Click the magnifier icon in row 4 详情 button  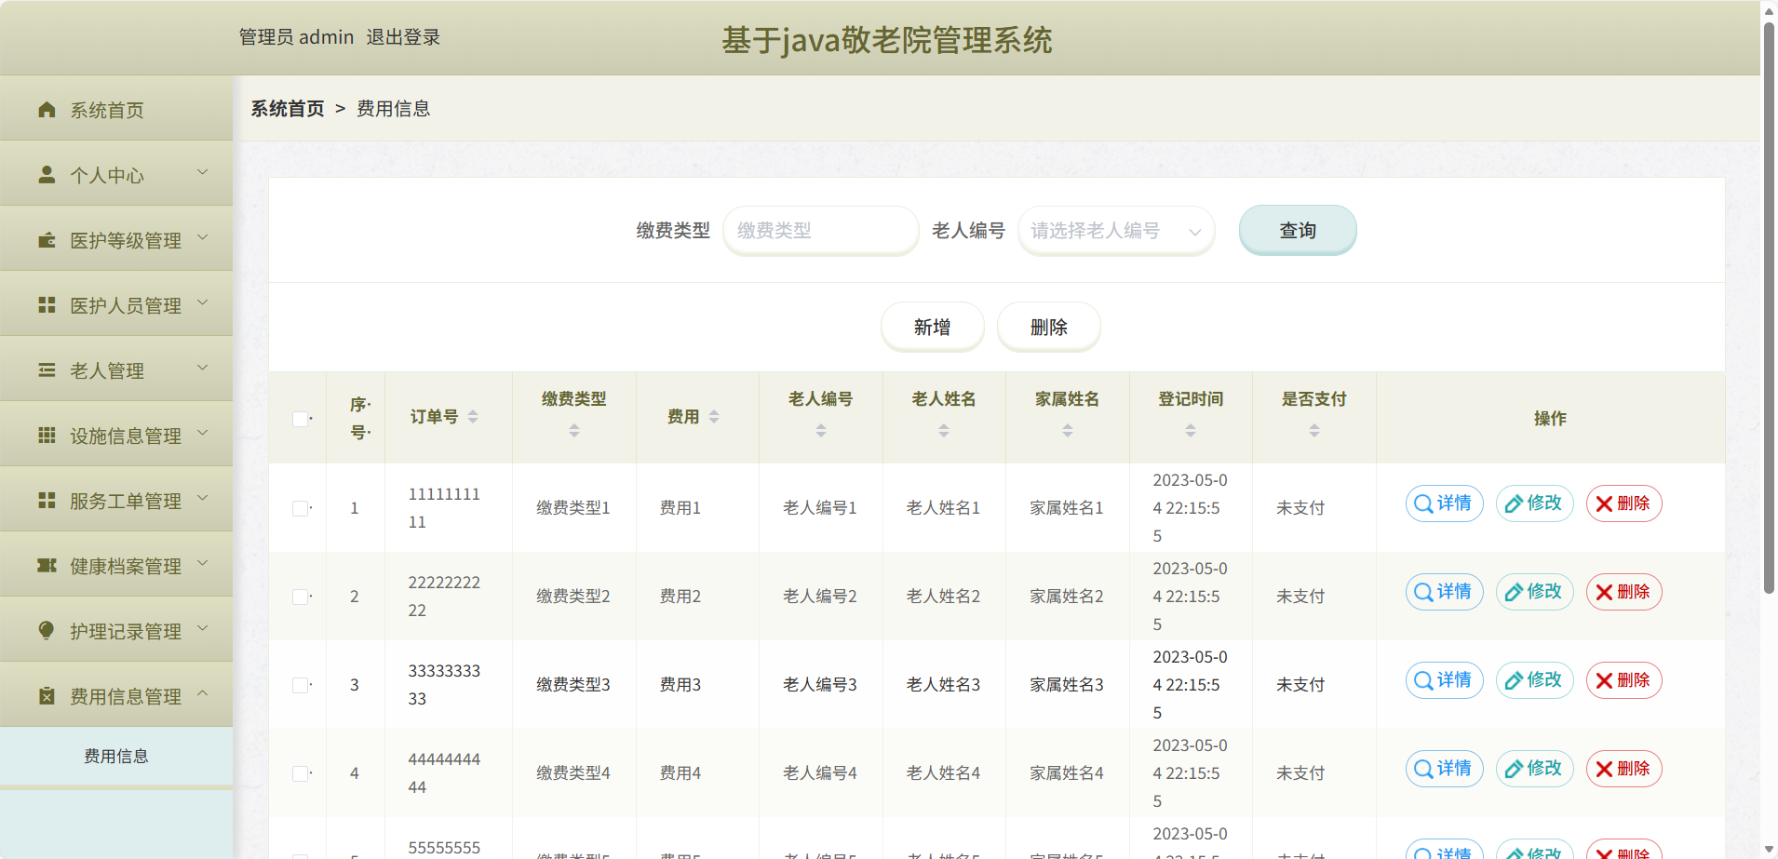click(x=1423, y=769)
